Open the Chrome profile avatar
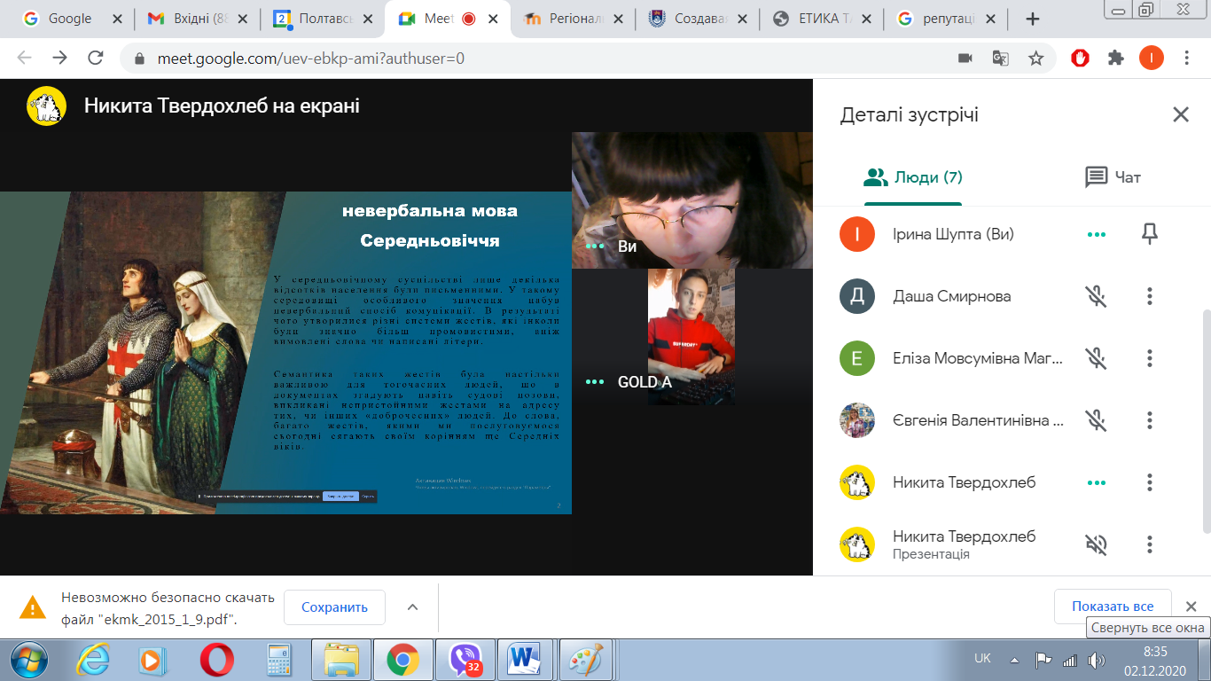Image resolution: width=1211 pixels, height=681 pixels. coord(1151,58)
